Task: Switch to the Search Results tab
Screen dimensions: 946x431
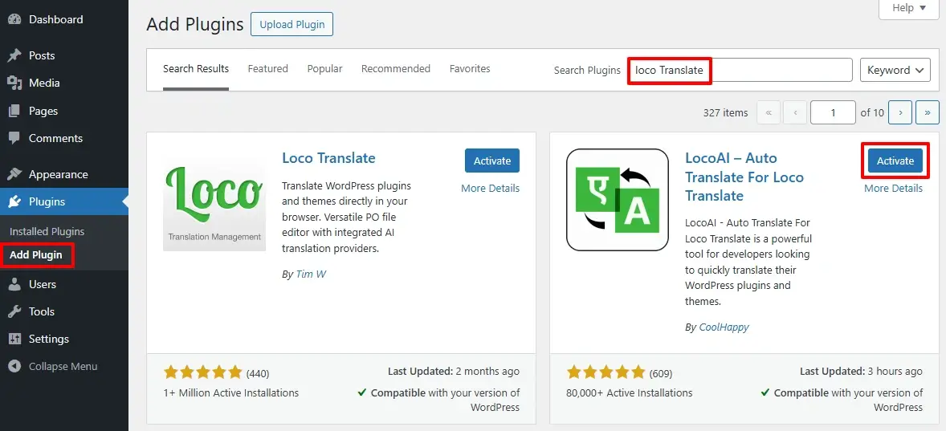Action: (196, 69)
